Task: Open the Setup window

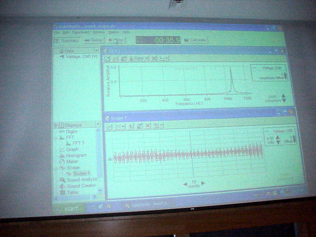Action: tap(94, 40)
